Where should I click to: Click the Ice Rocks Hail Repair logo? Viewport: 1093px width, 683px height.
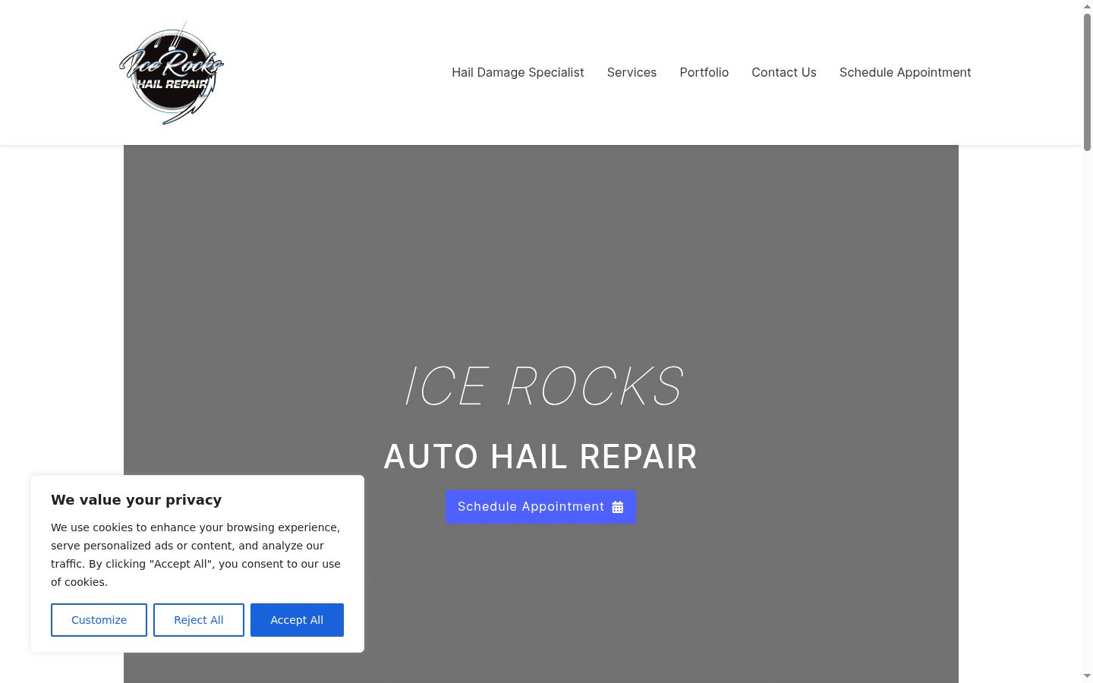pyautogui.click(x=172, y=73)
